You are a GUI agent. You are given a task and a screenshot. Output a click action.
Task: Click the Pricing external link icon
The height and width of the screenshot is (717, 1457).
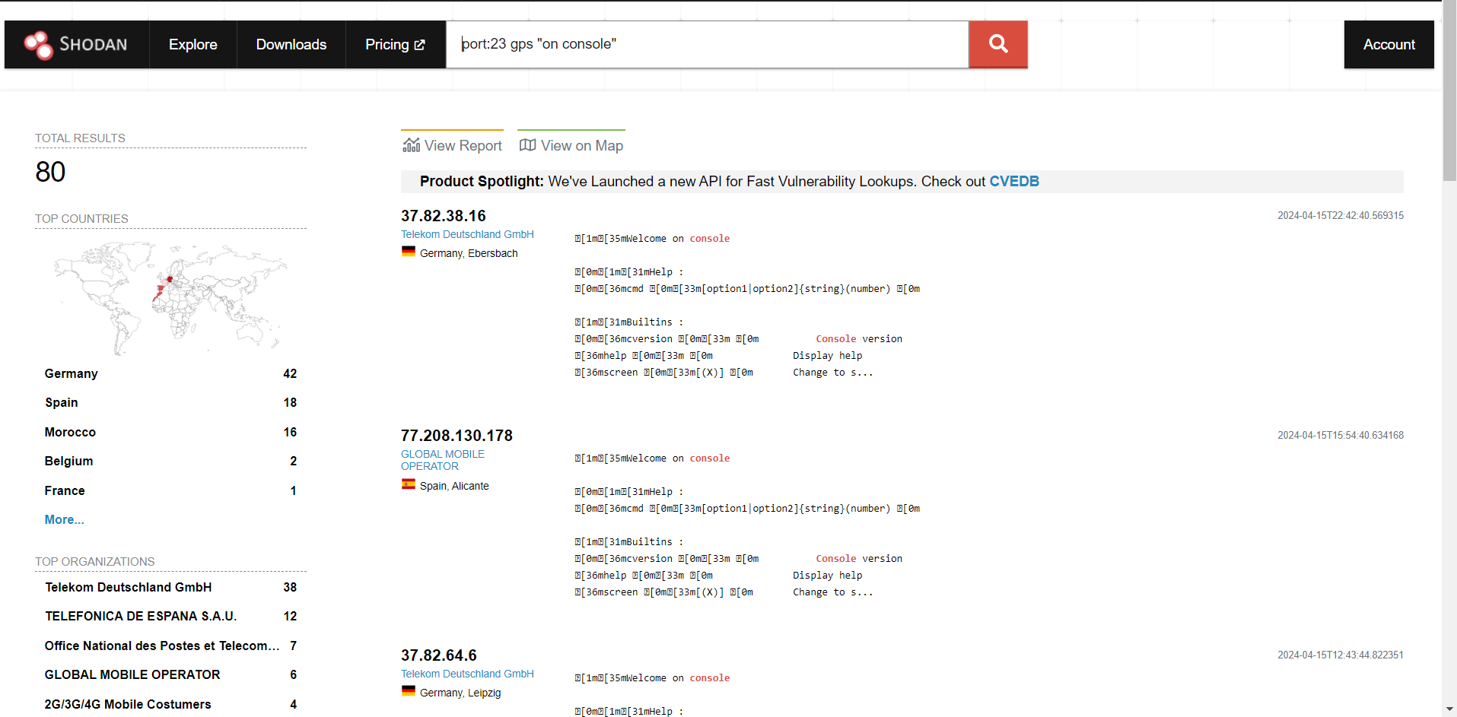coord(419,45)
